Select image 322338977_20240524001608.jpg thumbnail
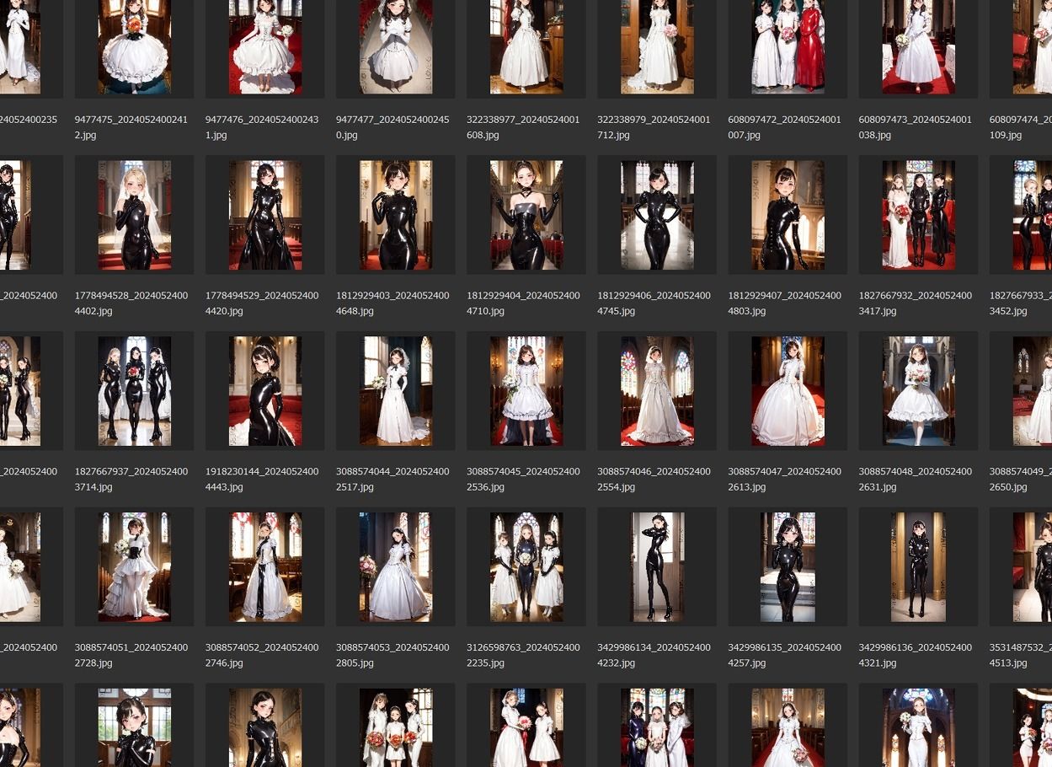 (526, 46)
